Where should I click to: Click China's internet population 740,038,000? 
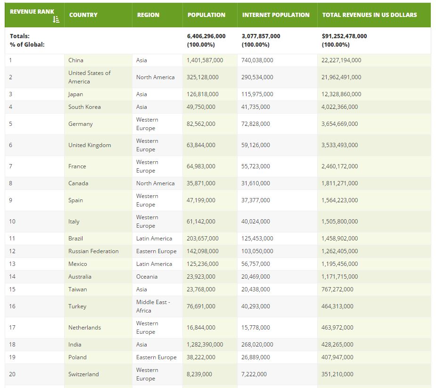[257, 60]
